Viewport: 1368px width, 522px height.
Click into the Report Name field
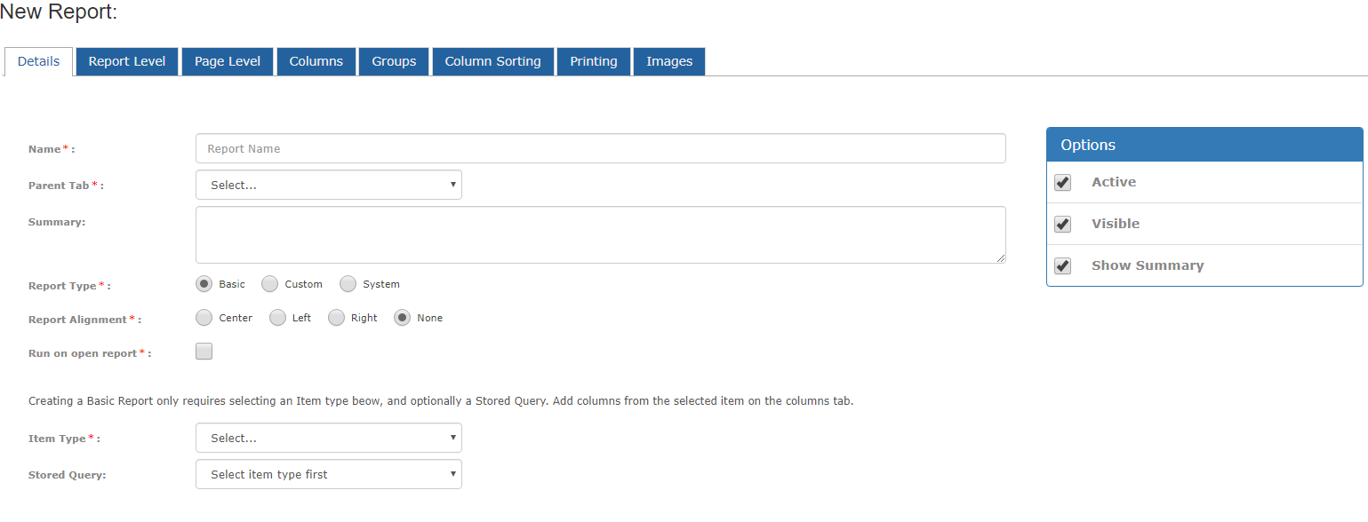[601, 148]
